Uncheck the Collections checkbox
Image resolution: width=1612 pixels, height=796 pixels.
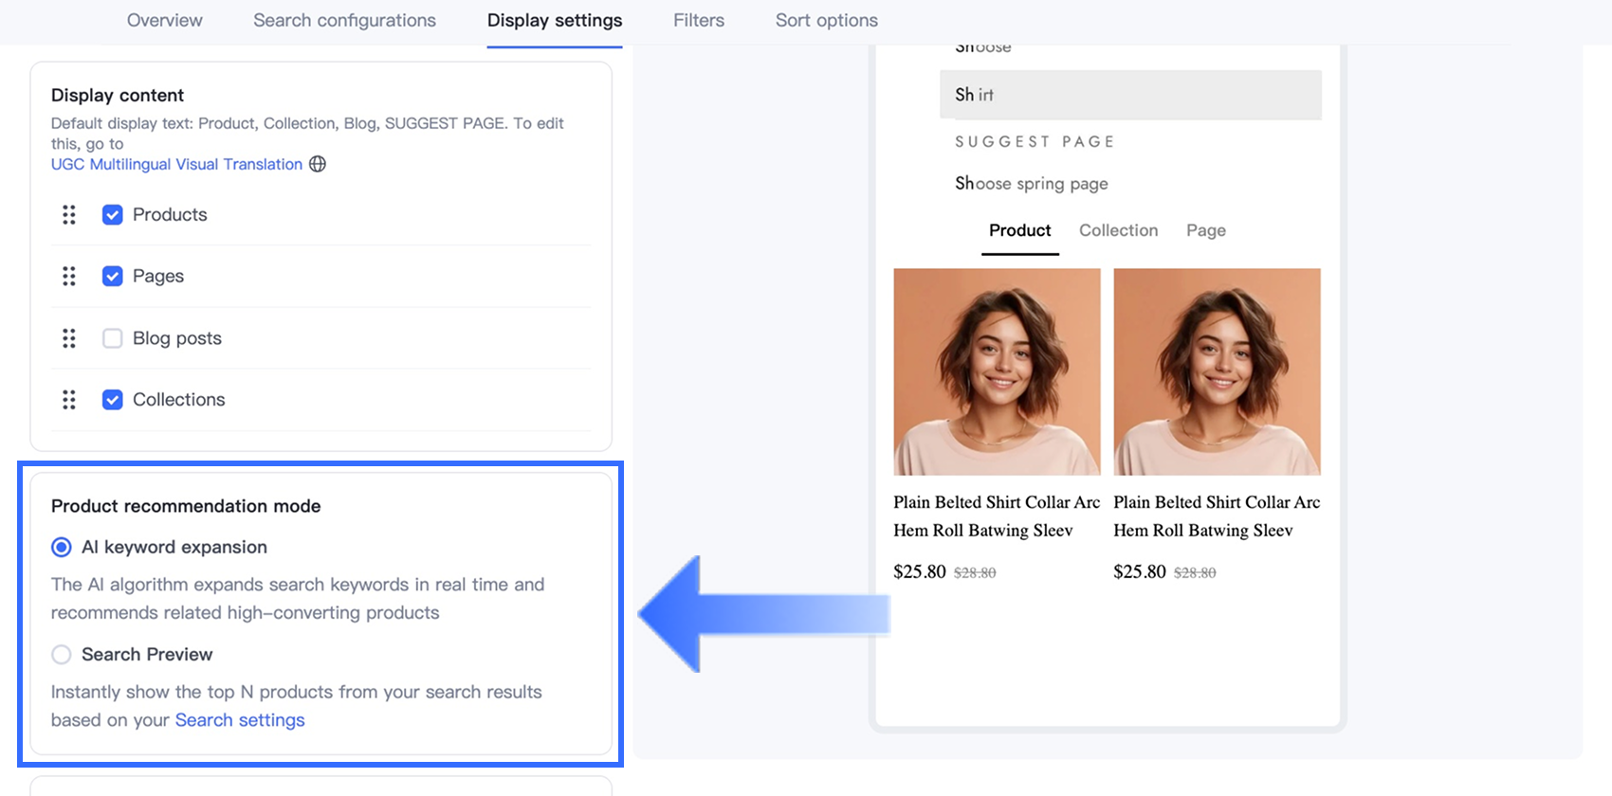[113, 400]
